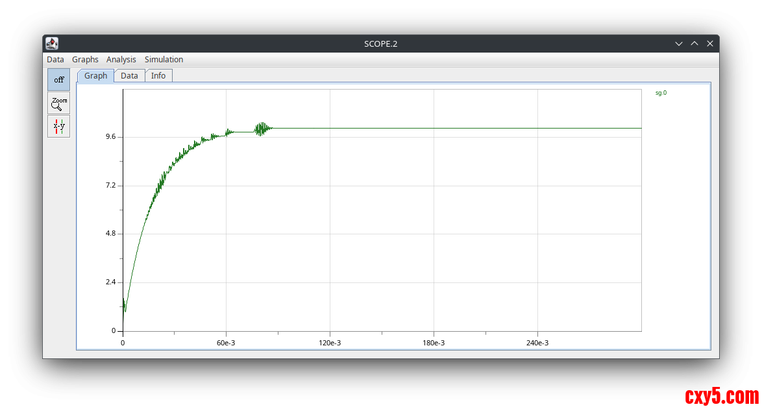Open the Simulation menu
This screenshot has height=409, width=762.
pos(164,60)
